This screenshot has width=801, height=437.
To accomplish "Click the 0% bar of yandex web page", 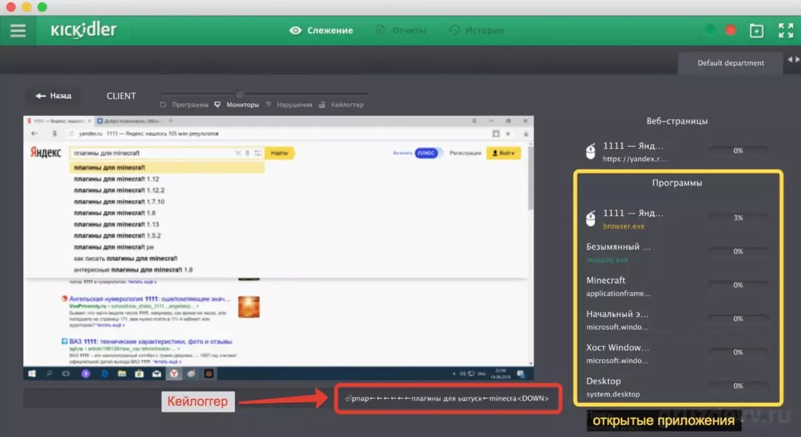I will click(x=738, y=151).
